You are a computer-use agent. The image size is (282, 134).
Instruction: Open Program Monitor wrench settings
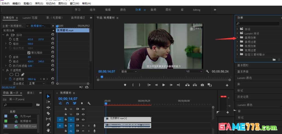tap(207, 71)
